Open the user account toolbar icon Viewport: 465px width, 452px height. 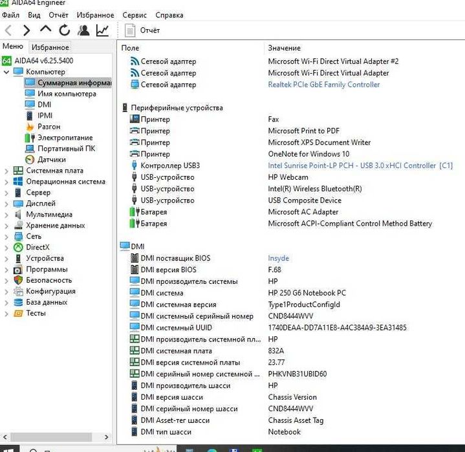83,30
